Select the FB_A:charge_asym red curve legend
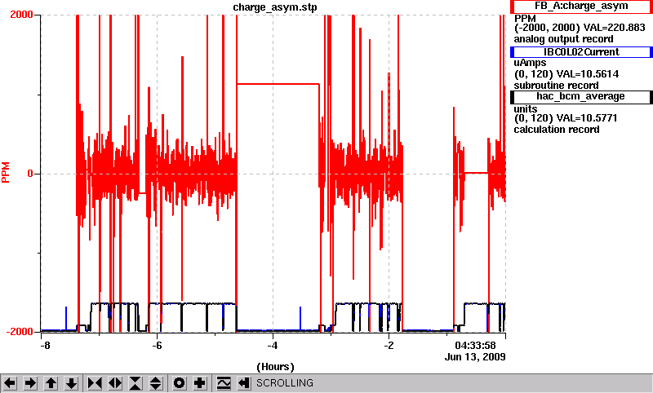Viewport: 653px width, 393px height. click(581, 7)
